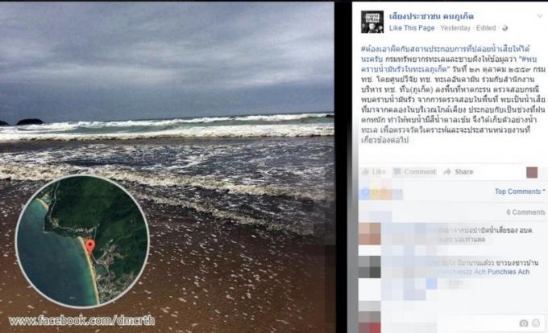The width and height of the screenshot is (548, 333).
Task: Expand the post options chevron menu
Action: (540, 16)
